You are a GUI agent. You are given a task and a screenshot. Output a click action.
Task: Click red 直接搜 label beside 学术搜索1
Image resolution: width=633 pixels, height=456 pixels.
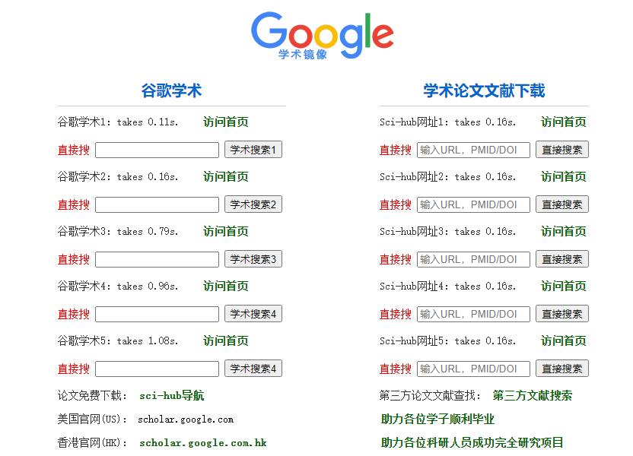(74, 150)
